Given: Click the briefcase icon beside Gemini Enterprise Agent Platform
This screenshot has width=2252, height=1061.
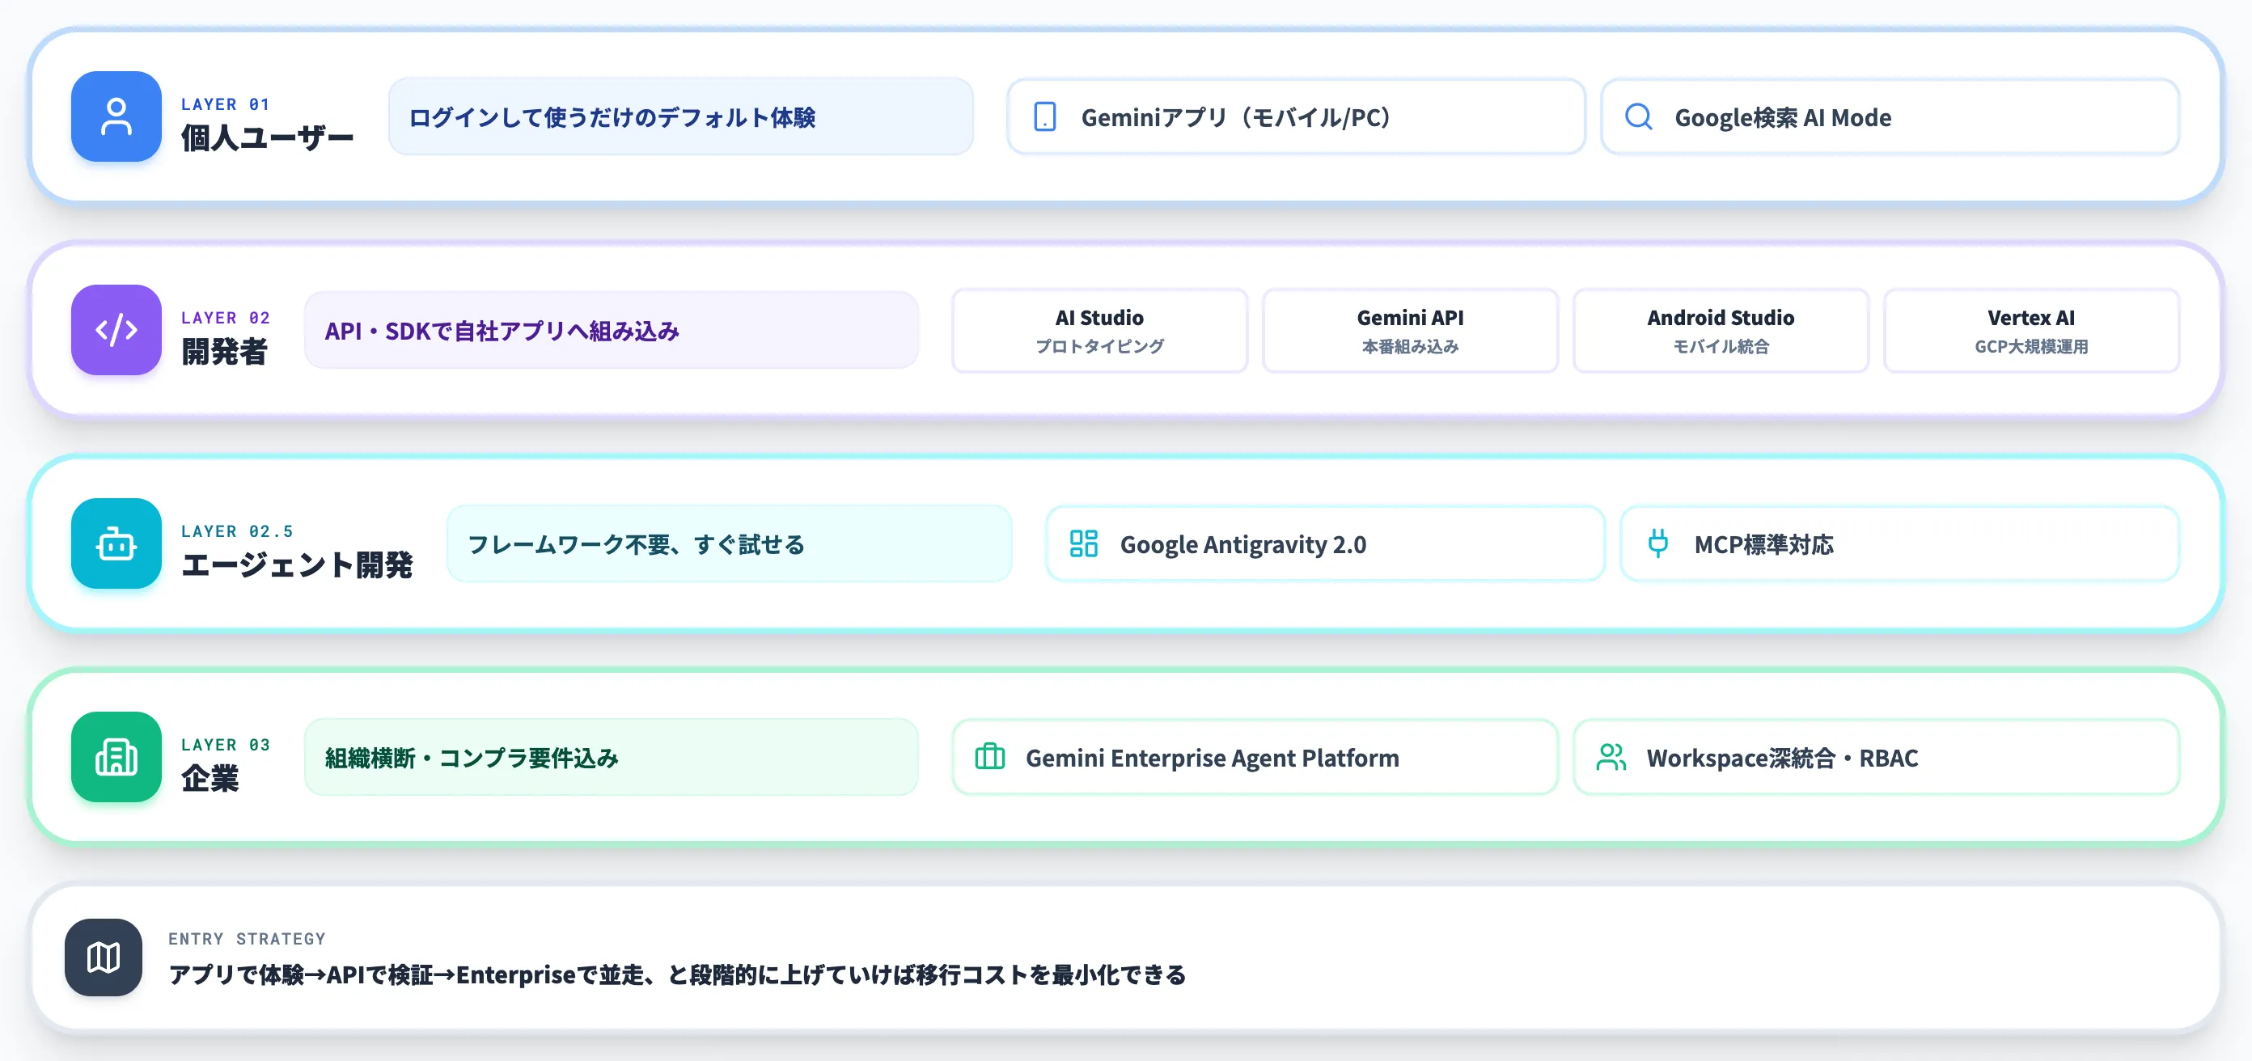Looking at the screenshot, I should pyautogui.click(x=989, y=757).
